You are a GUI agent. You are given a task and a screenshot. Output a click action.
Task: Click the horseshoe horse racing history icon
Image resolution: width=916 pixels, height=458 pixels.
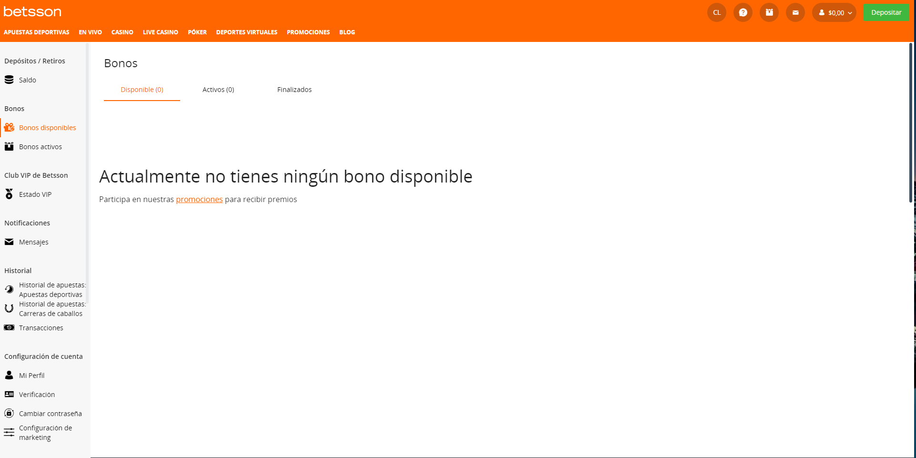coord(9,308)
